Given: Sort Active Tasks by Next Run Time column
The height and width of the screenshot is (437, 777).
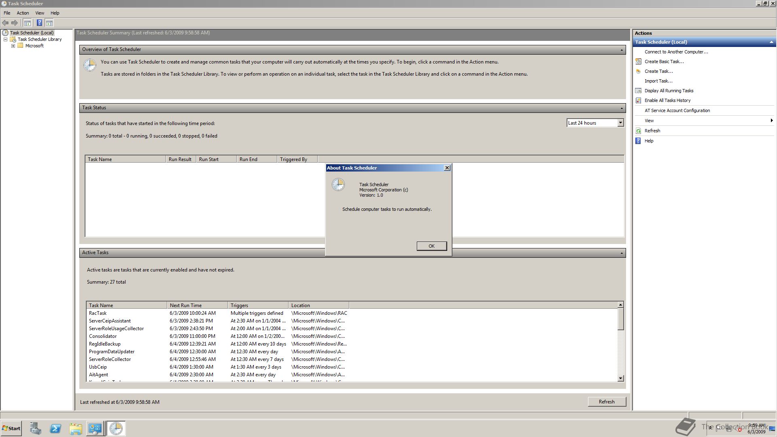Looking at the screenshot, I should pos(197,305).
